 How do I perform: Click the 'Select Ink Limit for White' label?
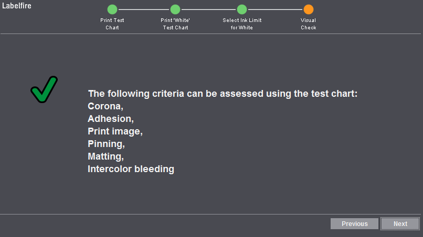point(242,24)
